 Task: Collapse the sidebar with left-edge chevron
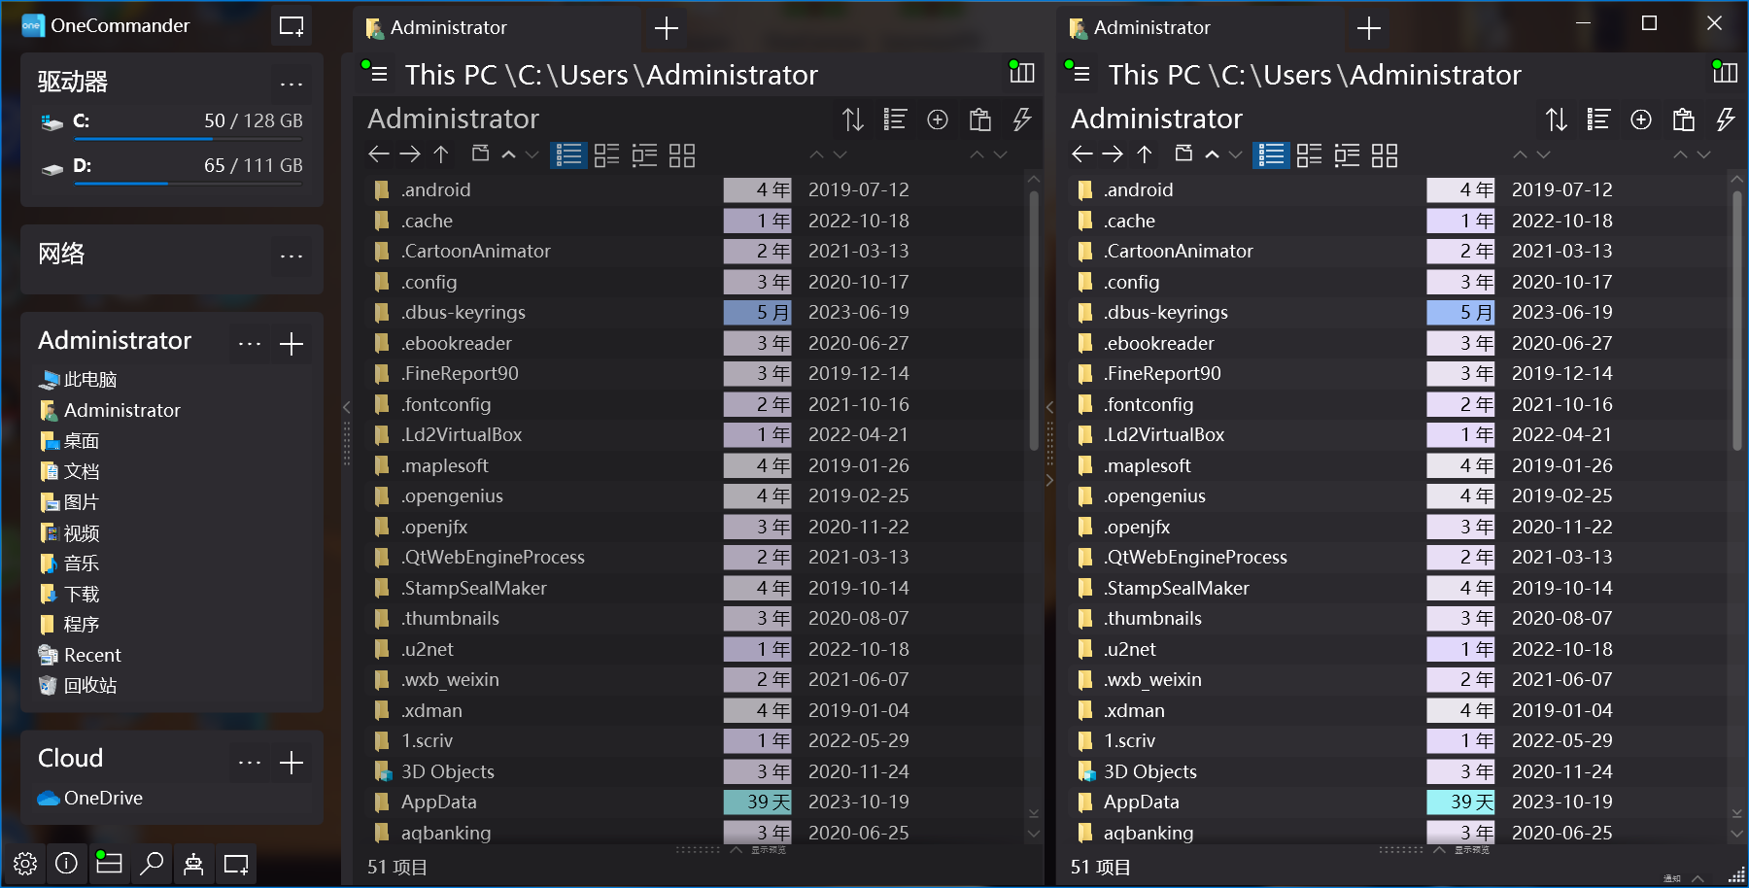click(x=347, y=407)
